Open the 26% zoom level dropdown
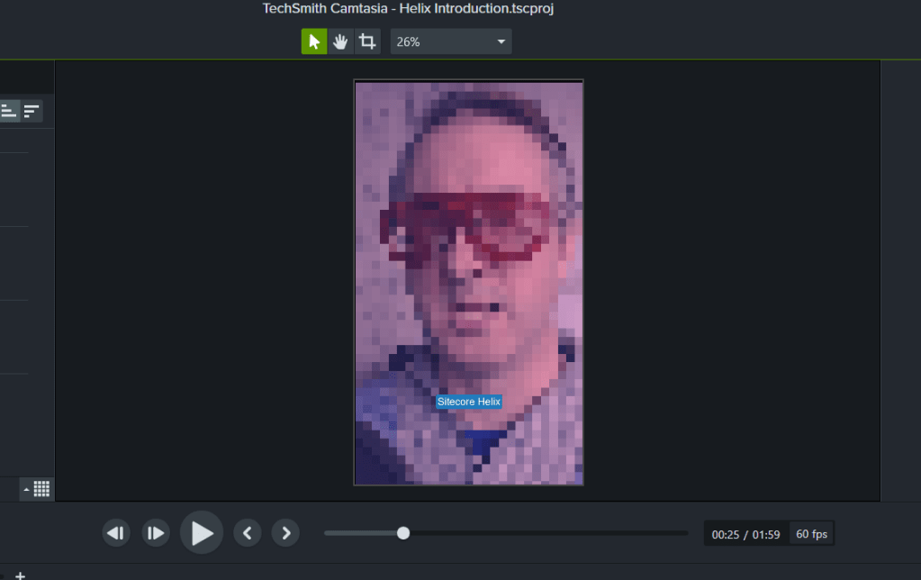Image resolution: width=921 pixels, height=580 pixels. 450,41
